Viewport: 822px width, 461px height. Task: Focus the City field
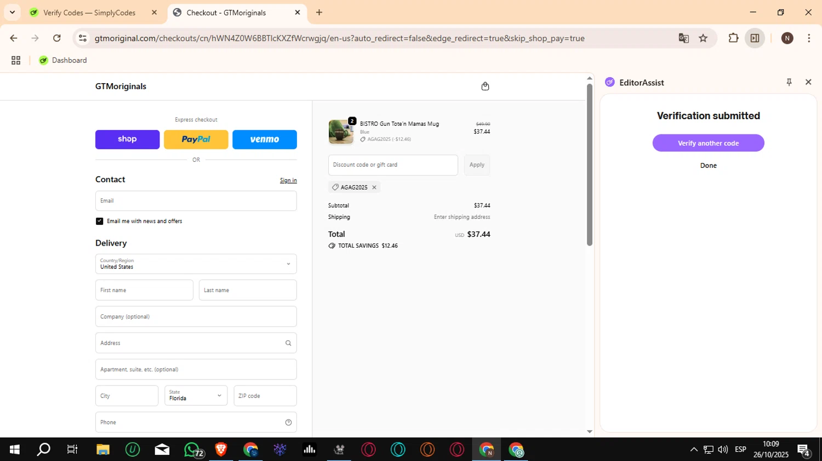[127, 396]
